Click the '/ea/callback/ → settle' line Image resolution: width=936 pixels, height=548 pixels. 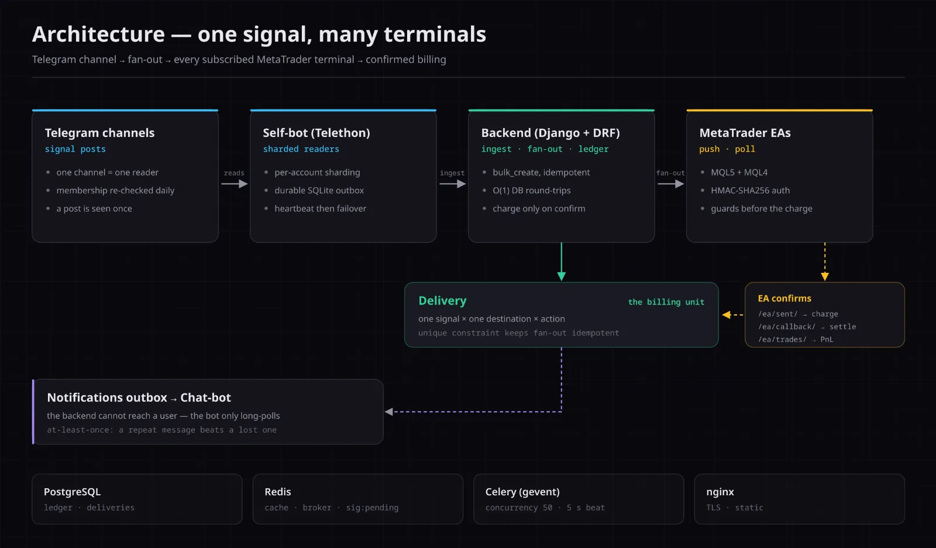point(807,327)
